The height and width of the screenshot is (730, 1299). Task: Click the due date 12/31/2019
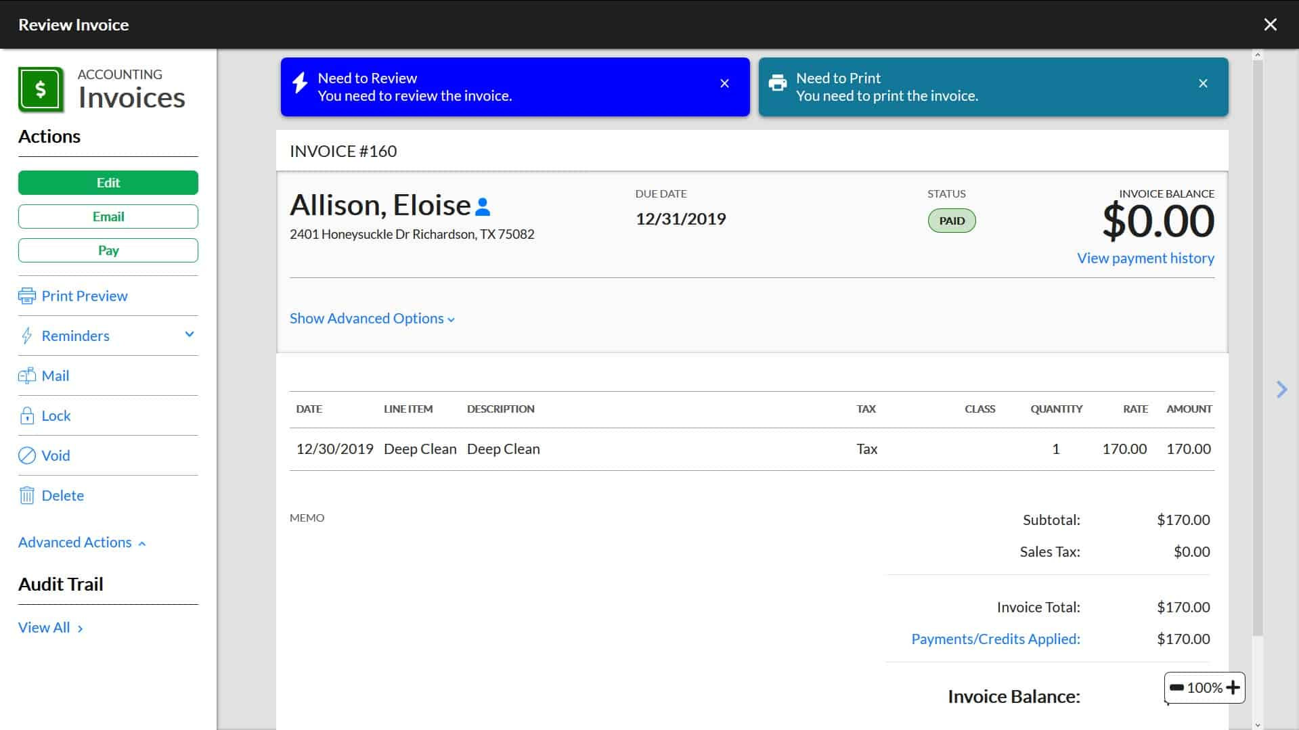click(x=680, y=219)
